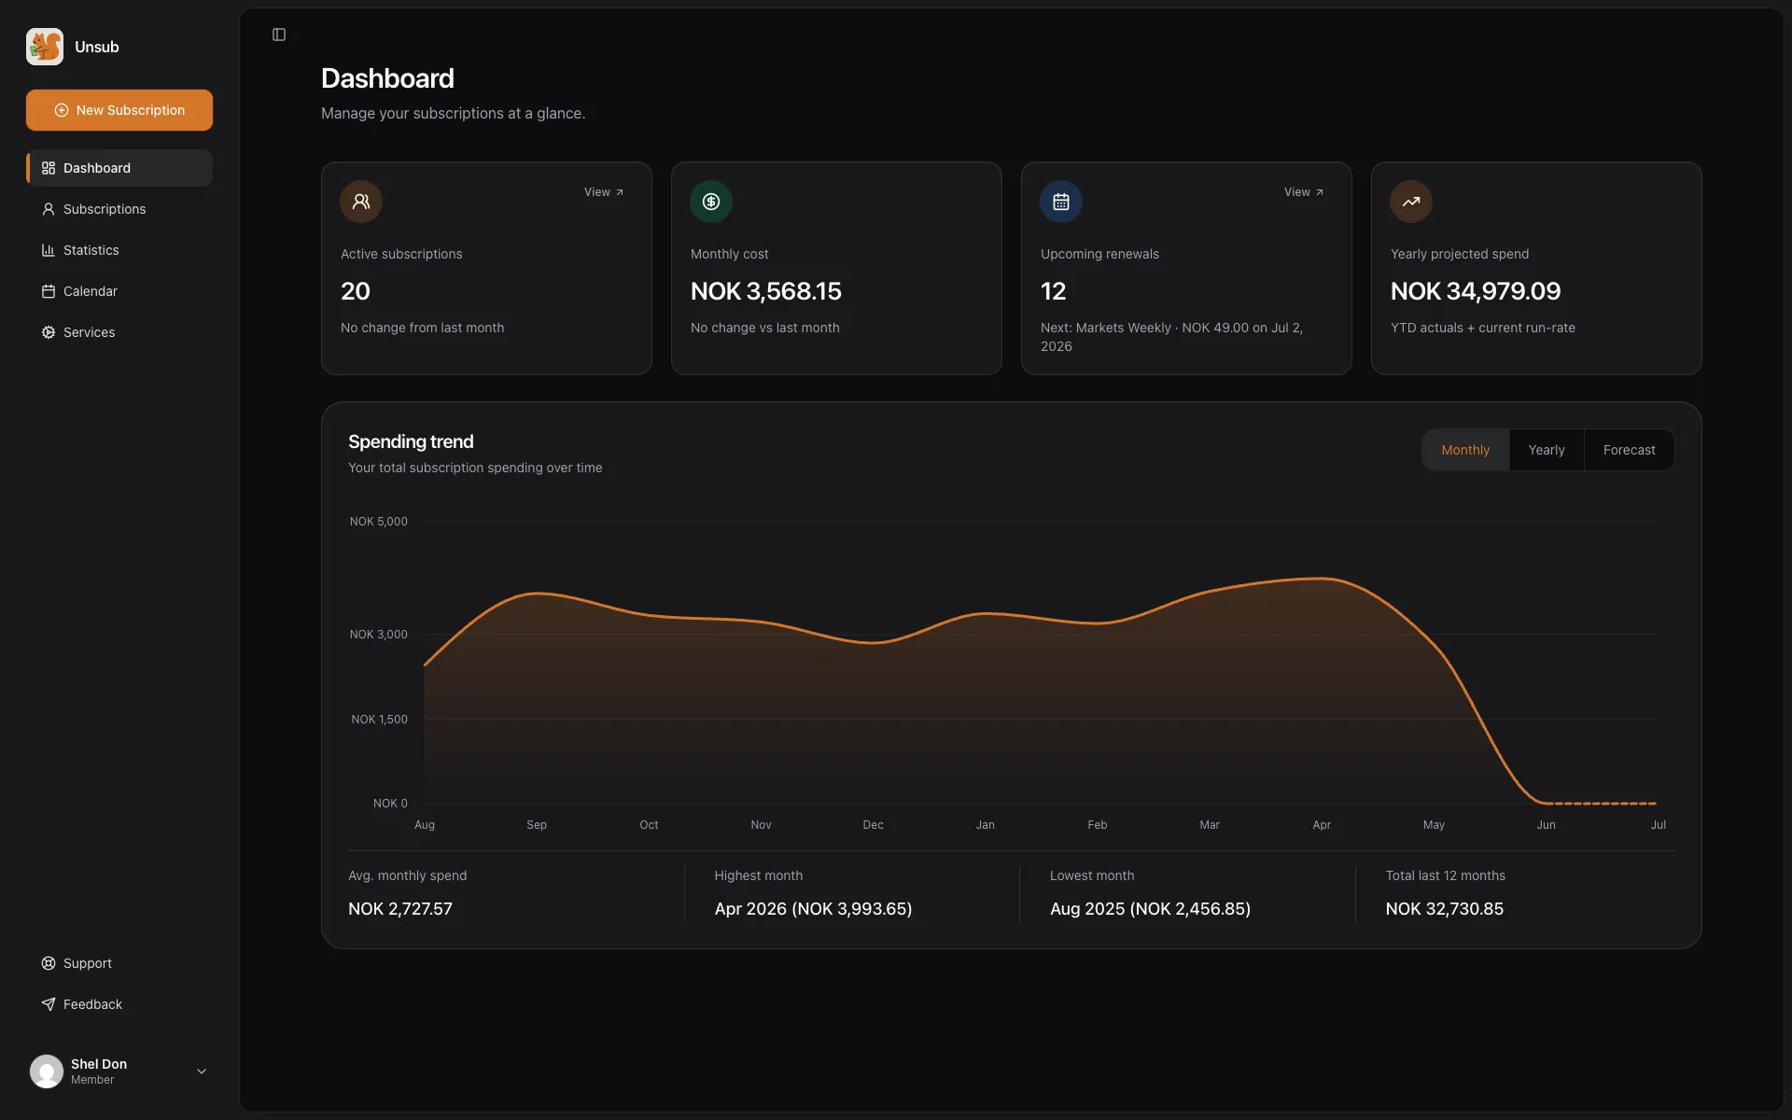Click the Statistics bar chart icon

(x=49, y=250)
